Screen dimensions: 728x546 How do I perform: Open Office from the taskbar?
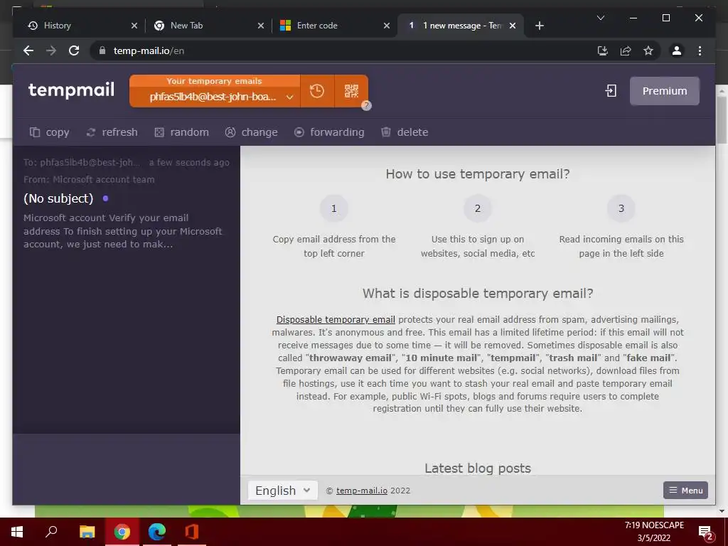[192, 532]
